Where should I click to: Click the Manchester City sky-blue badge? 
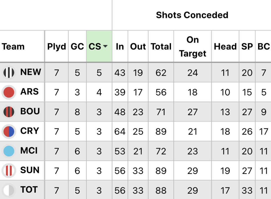pos(9,151)
